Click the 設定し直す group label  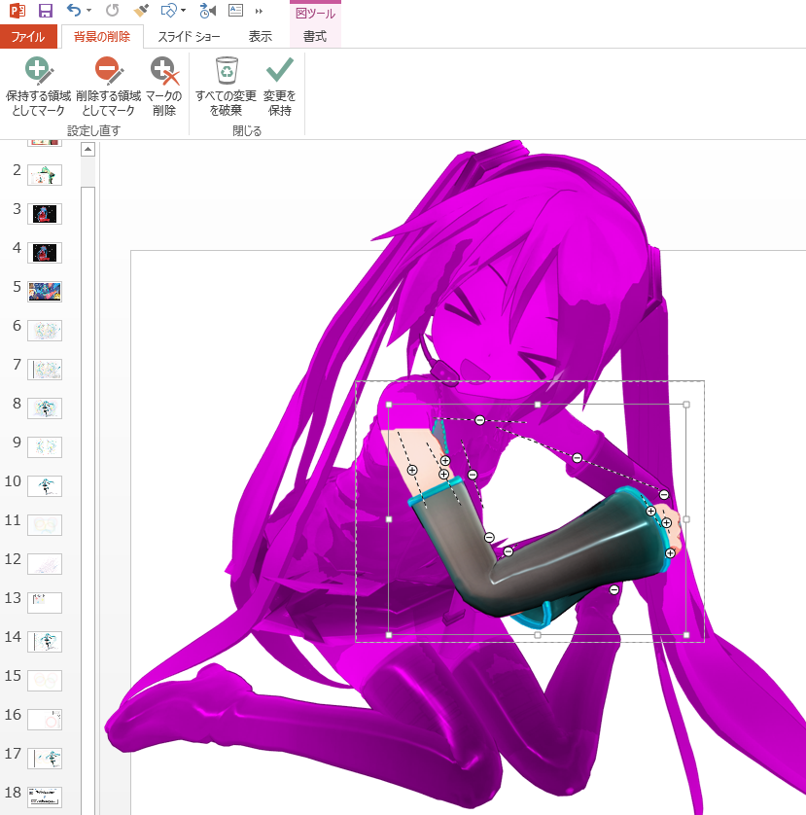[94, 130]
